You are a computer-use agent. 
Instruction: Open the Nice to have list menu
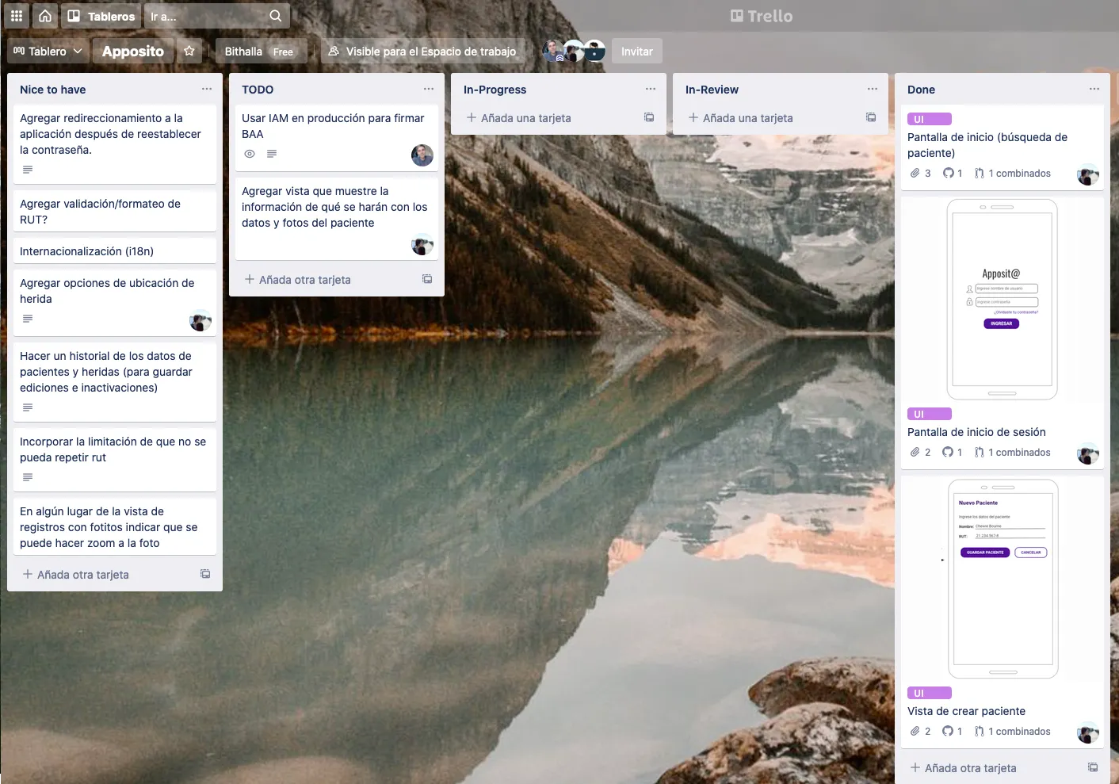pyautogui.click(x=207, y=89)
